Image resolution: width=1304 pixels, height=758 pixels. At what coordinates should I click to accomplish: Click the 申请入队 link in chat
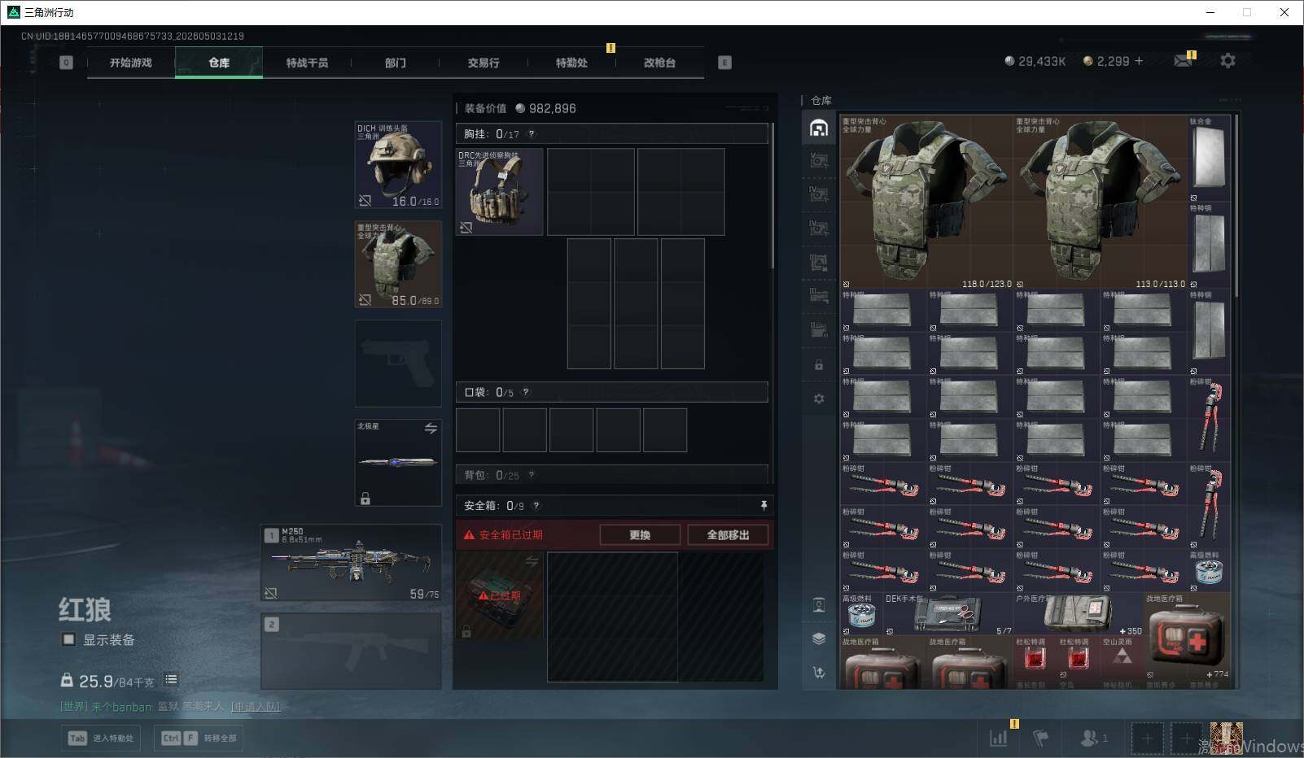click(x=256, y=707)
